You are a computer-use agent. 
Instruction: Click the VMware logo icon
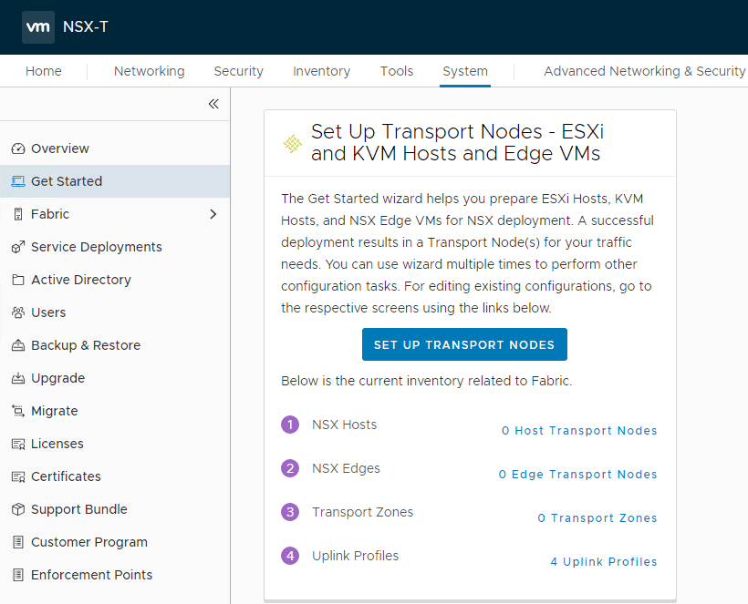37,27
